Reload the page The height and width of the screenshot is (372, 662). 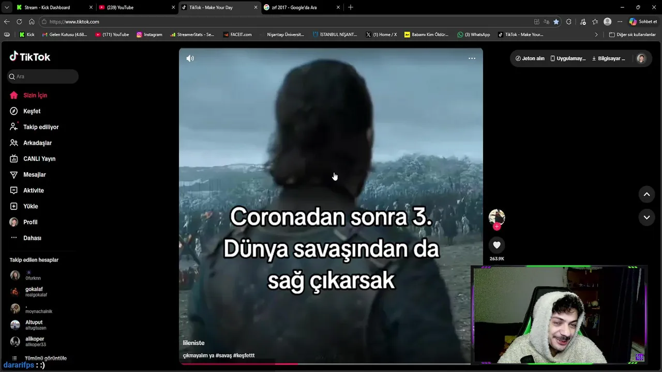[x=19, y=22]
